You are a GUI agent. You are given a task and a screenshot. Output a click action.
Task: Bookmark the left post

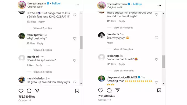tap(77, 91)
